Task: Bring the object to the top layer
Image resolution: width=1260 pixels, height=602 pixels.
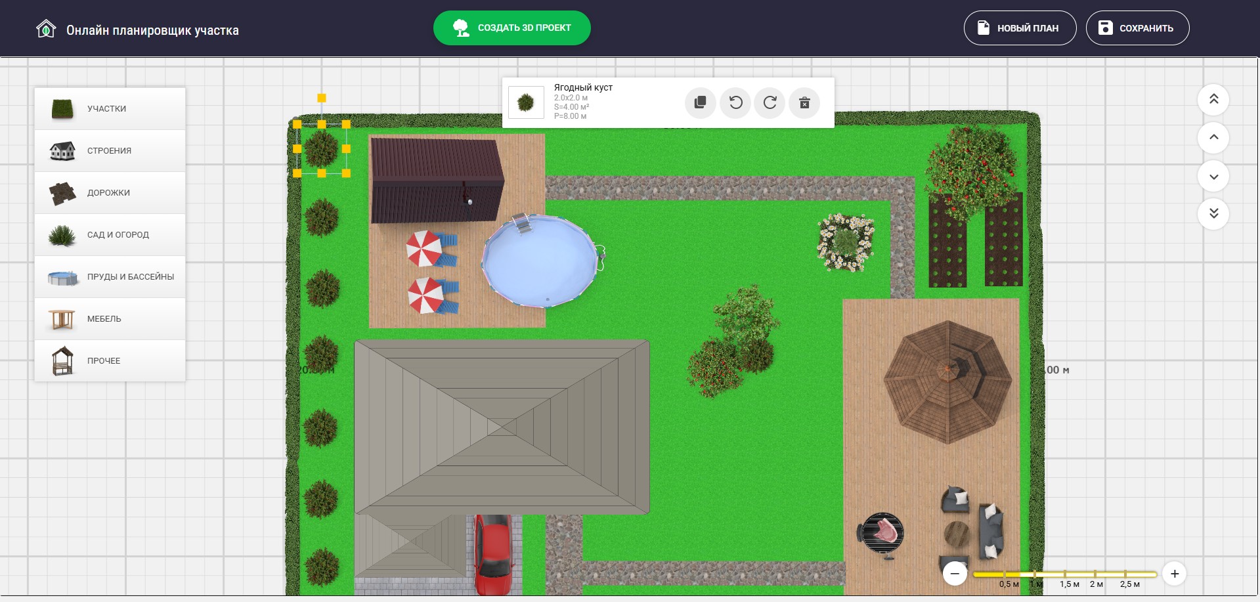Action: pos(1213,99)
